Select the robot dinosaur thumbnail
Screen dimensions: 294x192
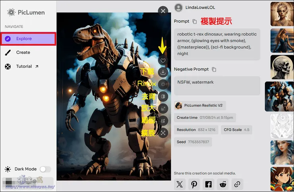279,96
